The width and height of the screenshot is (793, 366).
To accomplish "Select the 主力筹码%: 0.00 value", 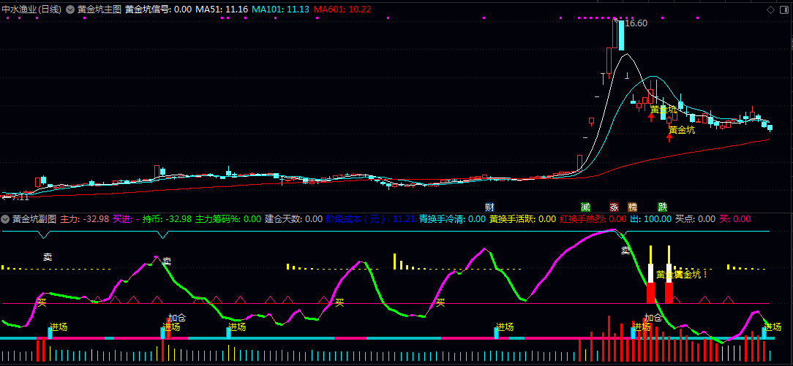I will 228,219.
